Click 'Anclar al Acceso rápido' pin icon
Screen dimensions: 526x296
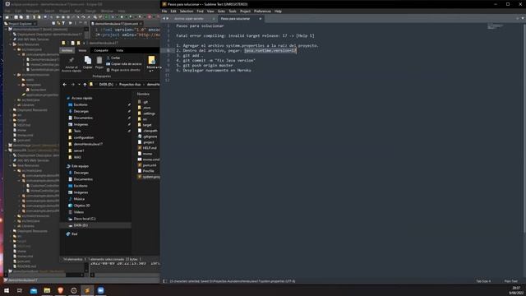[72, 61]
